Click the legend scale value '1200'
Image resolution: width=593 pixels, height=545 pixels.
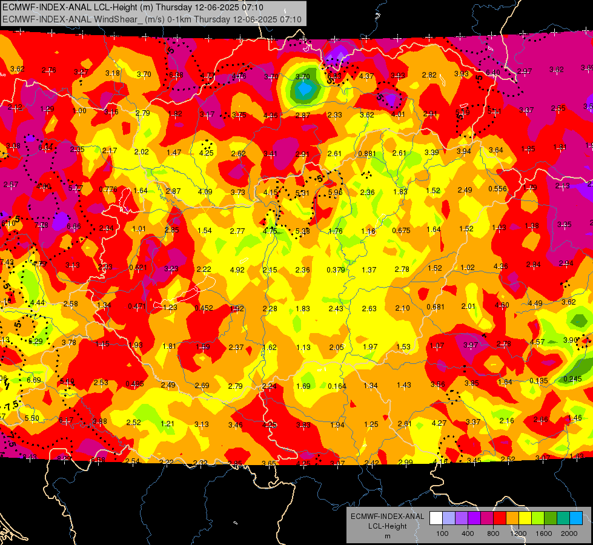point(518,533)
